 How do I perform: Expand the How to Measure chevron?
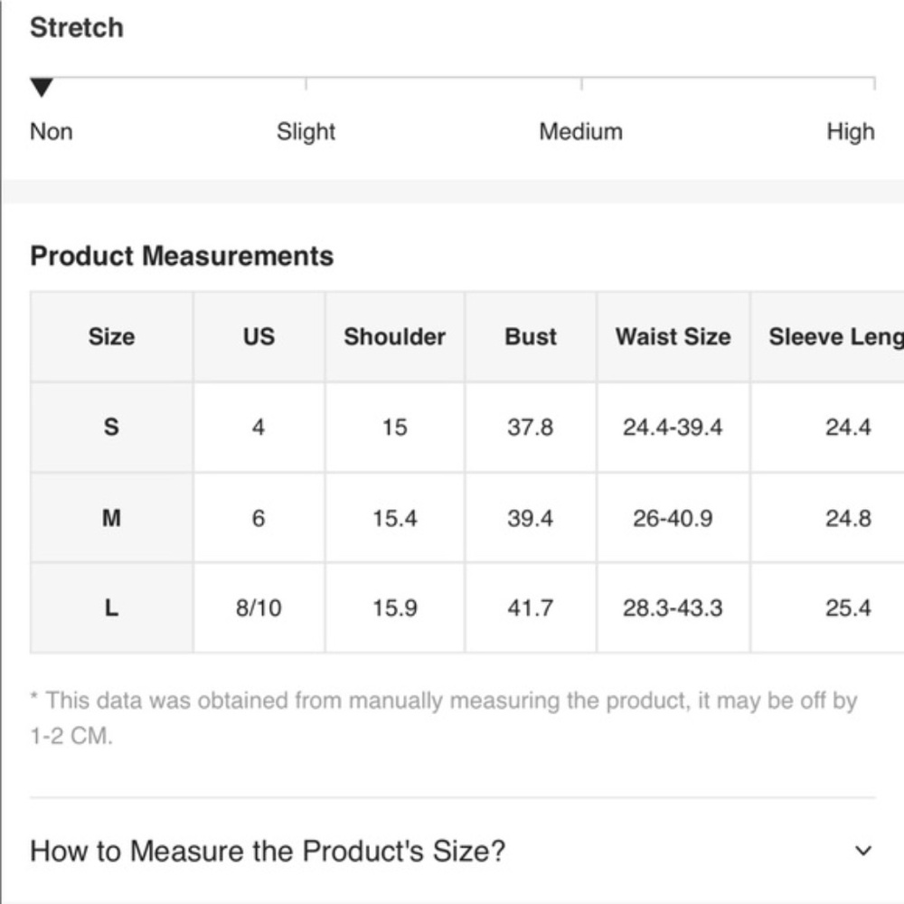[x=863, y=851]
